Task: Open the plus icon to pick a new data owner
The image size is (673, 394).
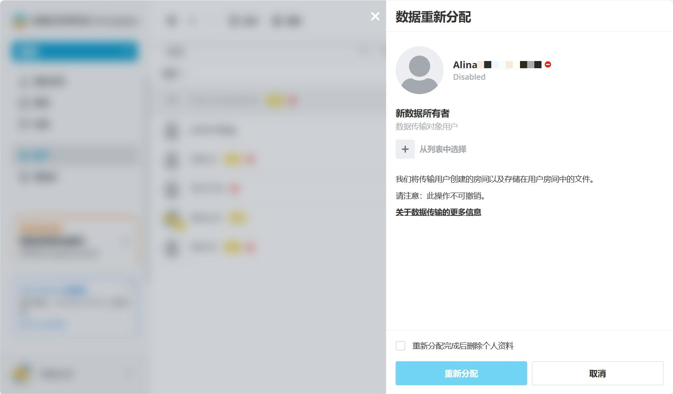Action: click(x=405, y=150)
